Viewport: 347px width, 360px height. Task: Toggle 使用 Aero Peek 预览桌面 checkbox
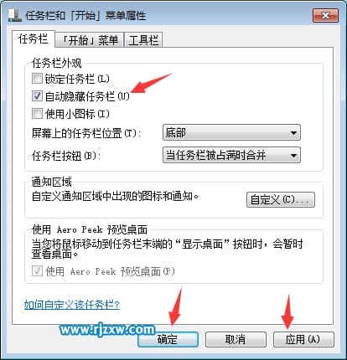click(x=37, y=270)
